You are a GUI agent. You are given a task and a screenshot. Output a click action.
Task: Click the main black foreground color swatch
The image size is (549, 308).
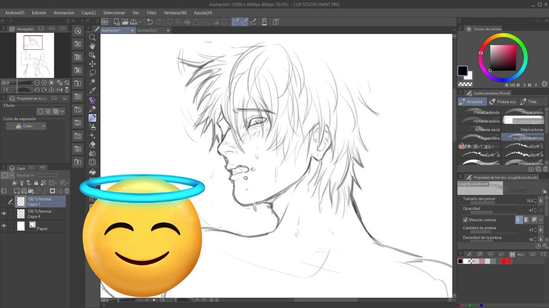[x=463, y=71]
